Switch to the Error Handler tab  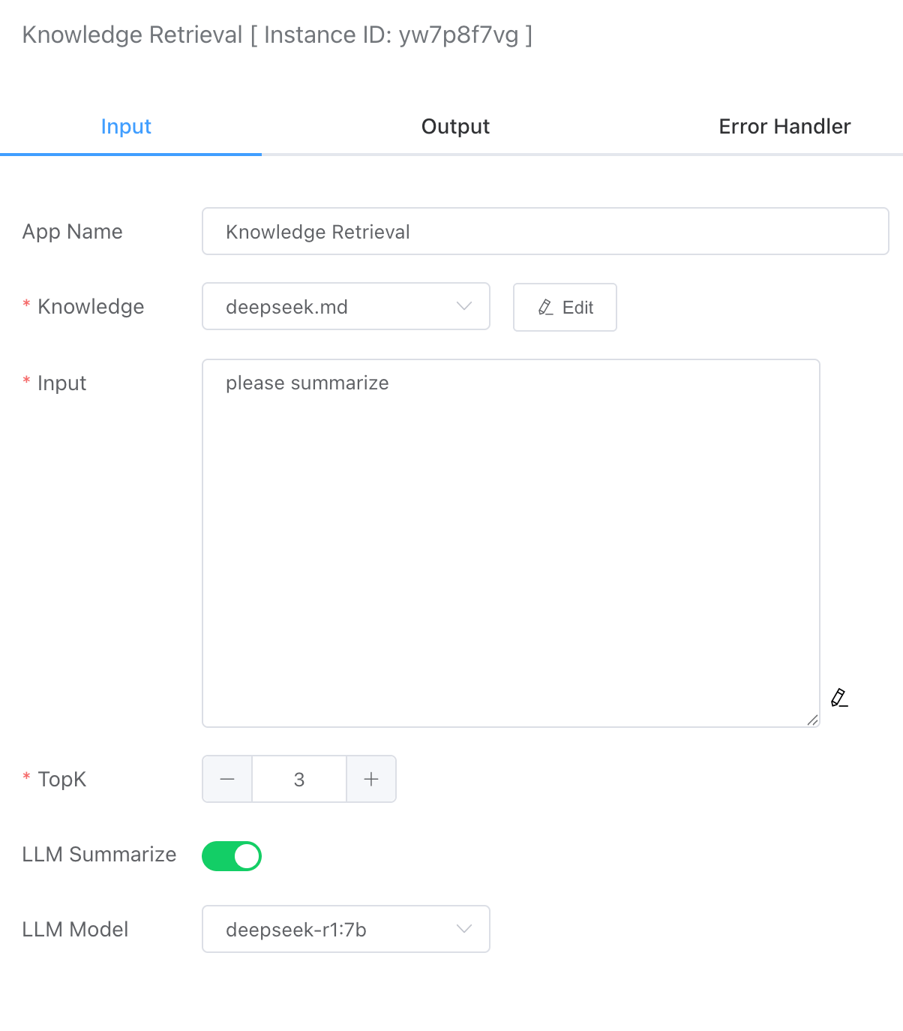click(x=784, y=126)
